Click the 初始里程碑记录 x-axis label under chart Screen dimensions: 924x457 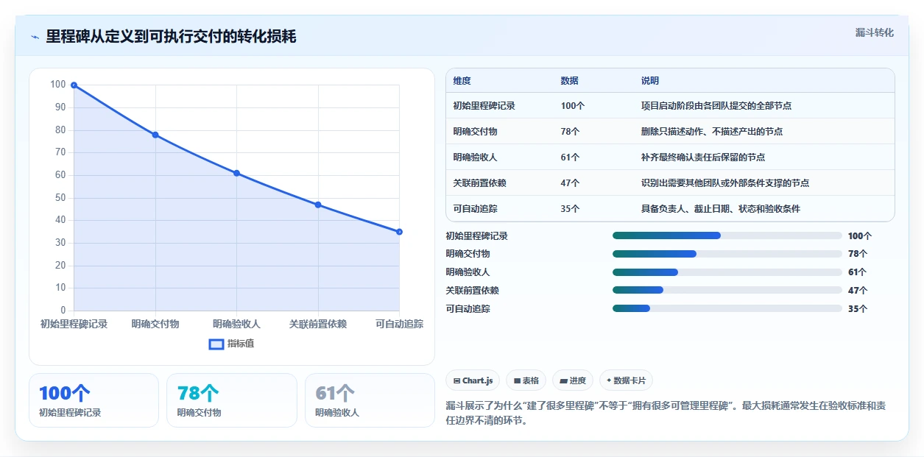(x=74, y=324)
